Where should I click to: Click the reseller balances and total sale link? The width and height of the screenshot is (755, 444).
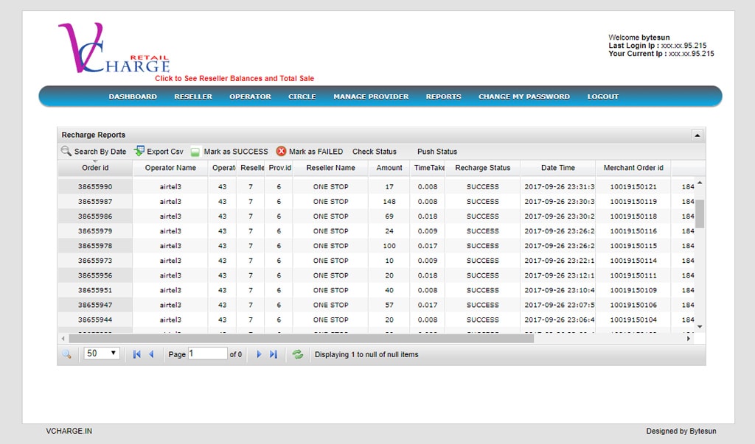(x=234, y=78)
